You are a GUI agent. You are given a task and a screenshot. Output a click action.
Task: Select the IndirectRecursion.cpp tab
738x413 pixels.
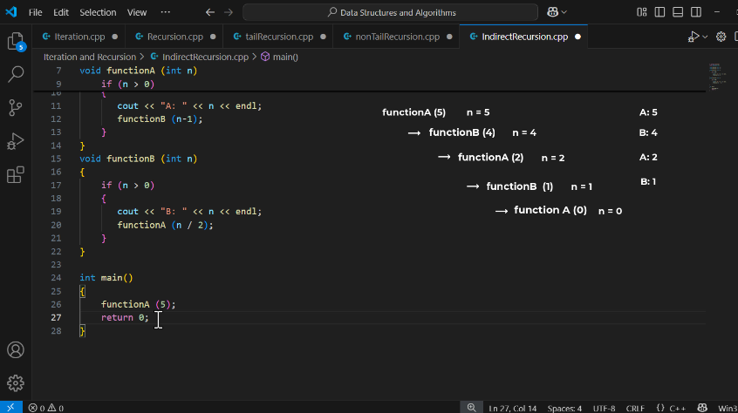pyautogui.click(x=525, y=37)
